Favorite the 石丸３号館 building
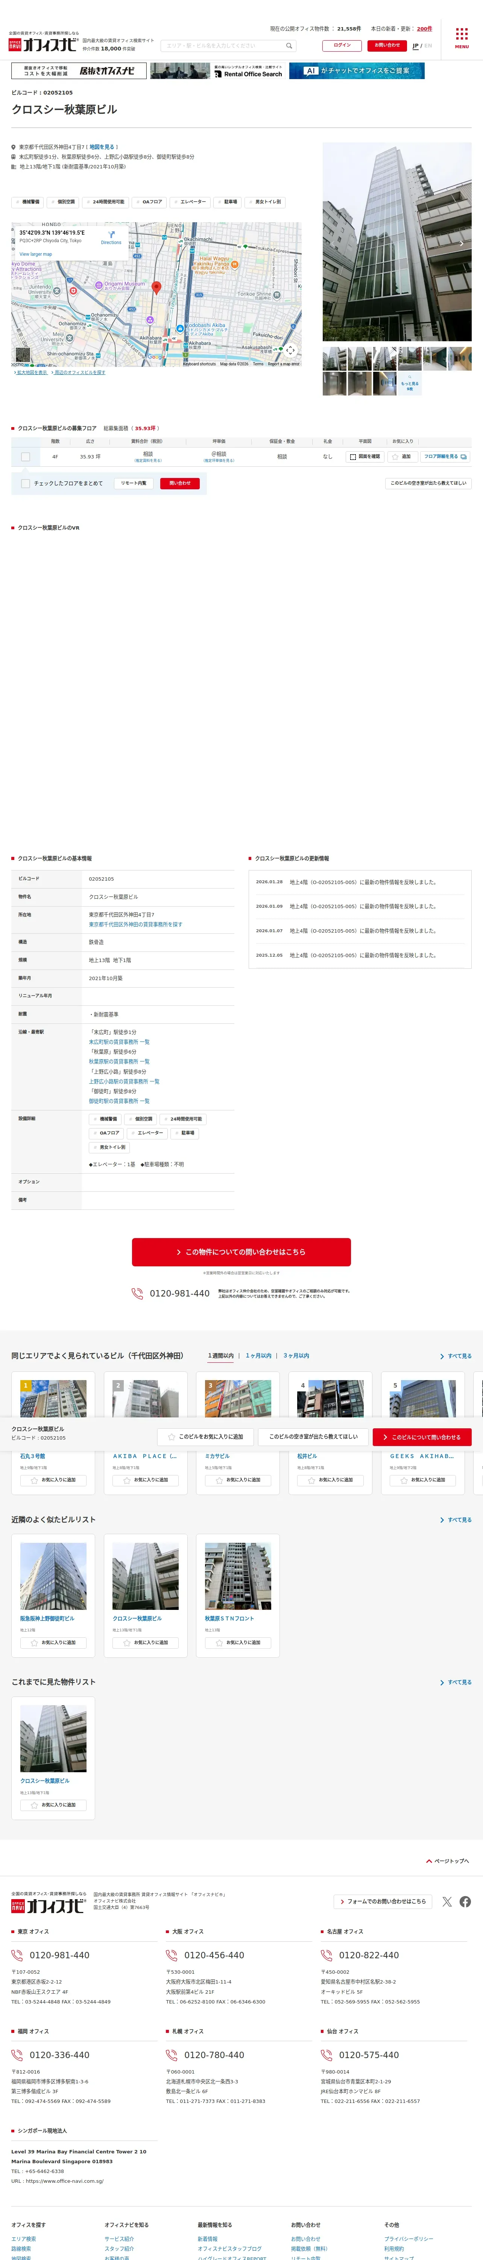Viewport: 483px width, 2260px height. pyautogui.click(x=53, y=1479)
